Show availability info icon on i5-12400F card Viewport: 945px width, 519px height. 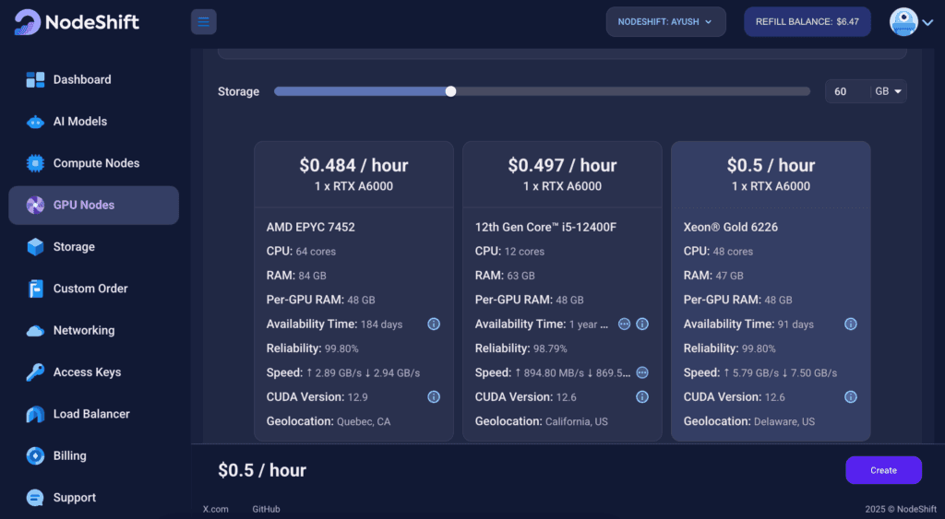[642, 324]
